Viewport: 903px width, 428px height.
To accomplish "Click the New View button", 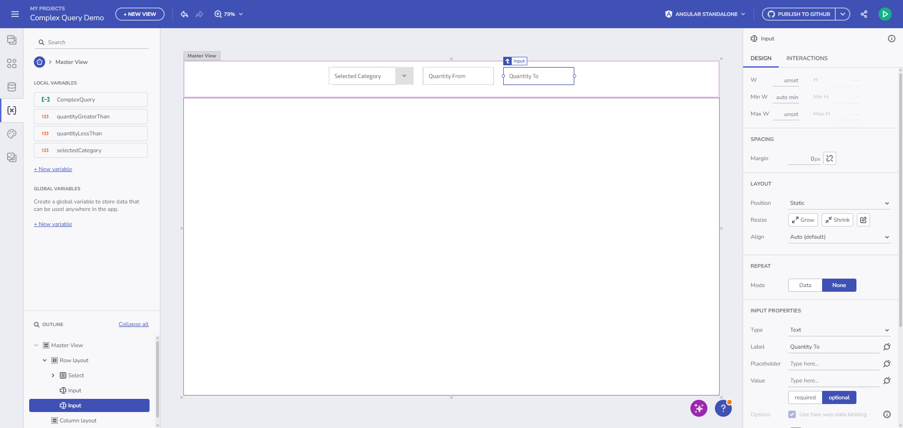I will pos(140,14).
